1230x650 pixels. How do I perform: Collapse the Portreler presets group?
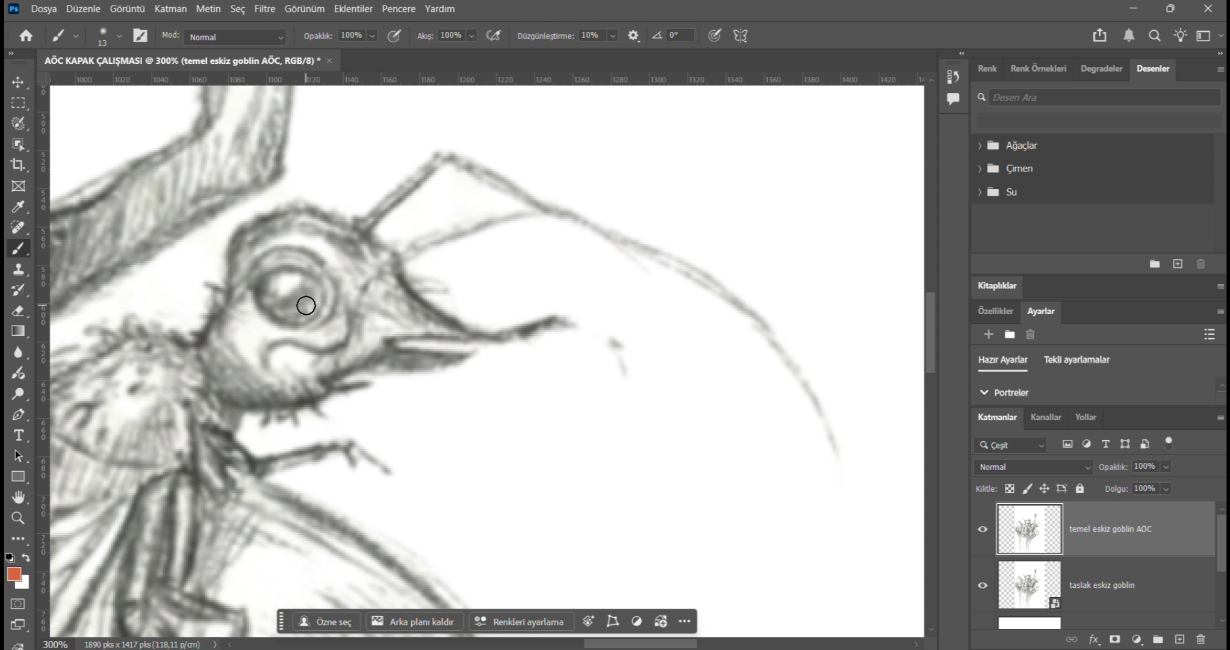(x=984, y=392)
